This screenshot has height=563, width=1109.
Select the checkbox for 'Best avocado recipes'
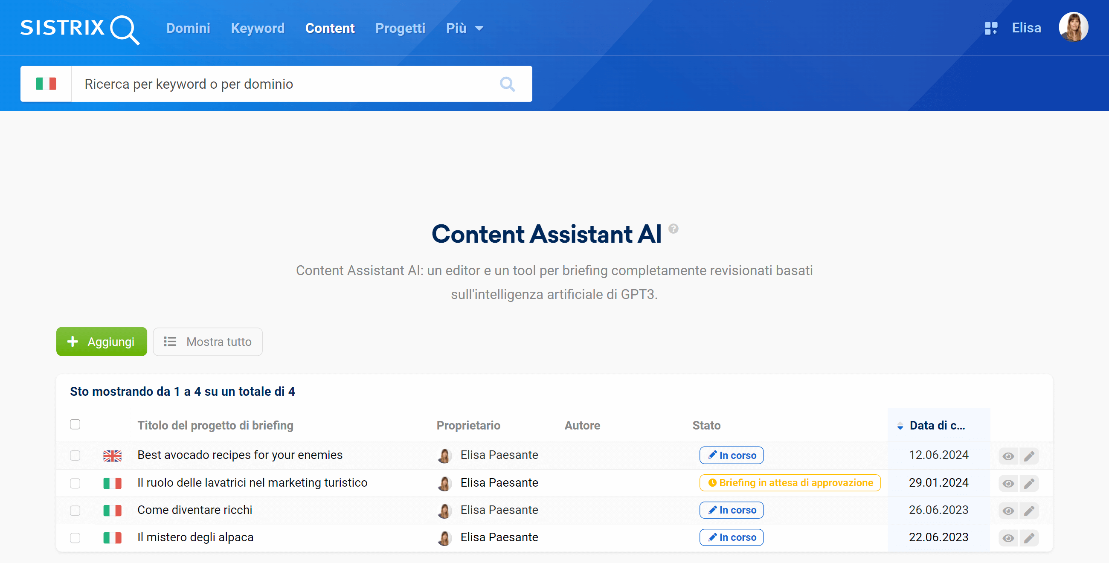pyautogui.click(x=76, y=455)
